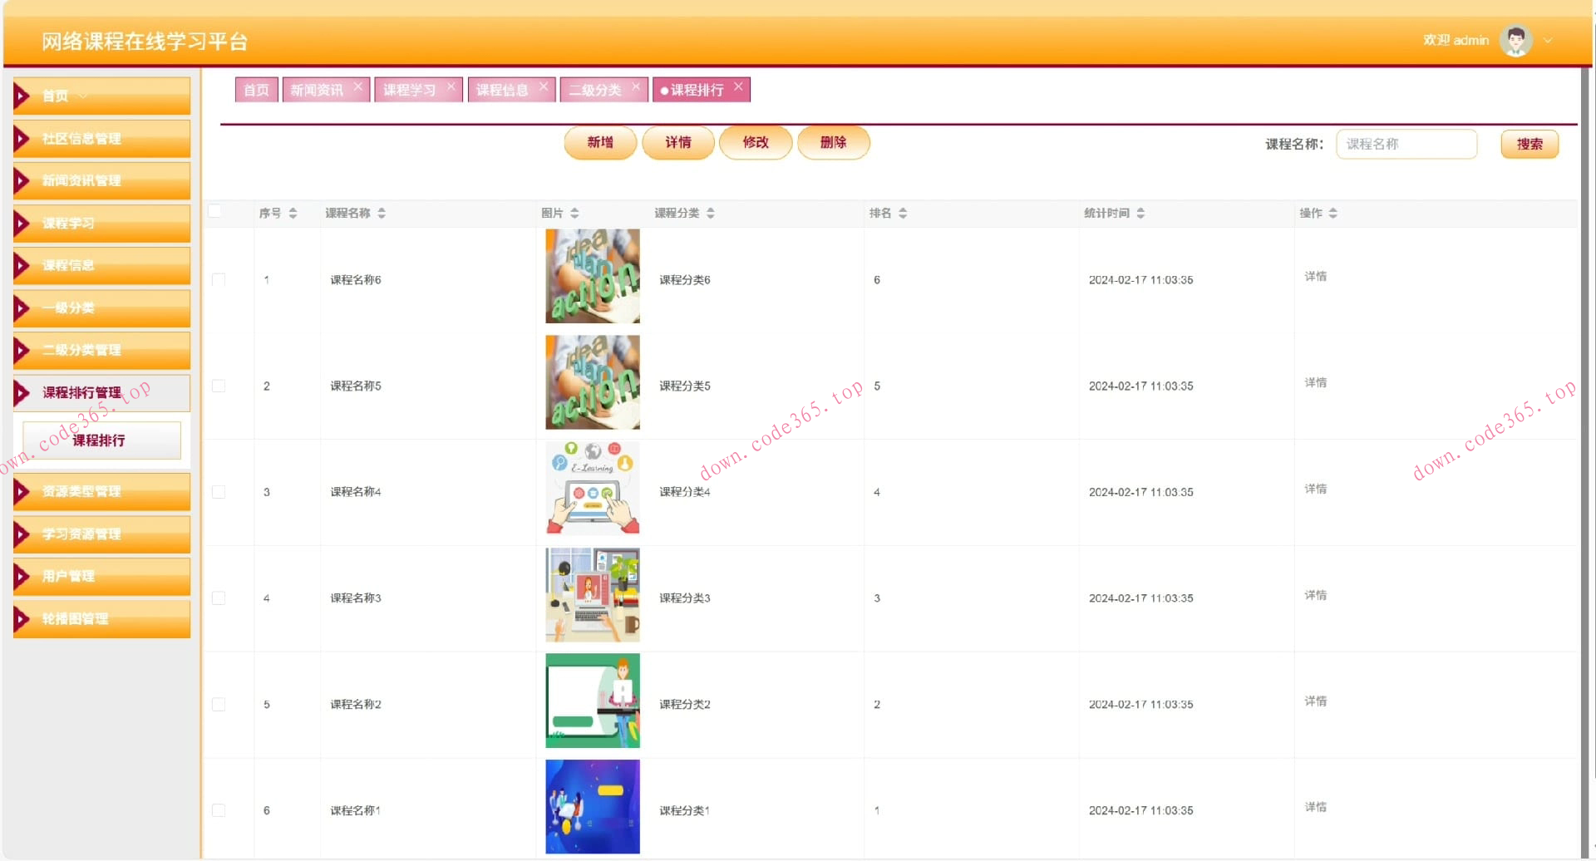Click the arrow icon beside 用户管理
The height and width of the screenshot is (861, 1596).
click(22, 576)
